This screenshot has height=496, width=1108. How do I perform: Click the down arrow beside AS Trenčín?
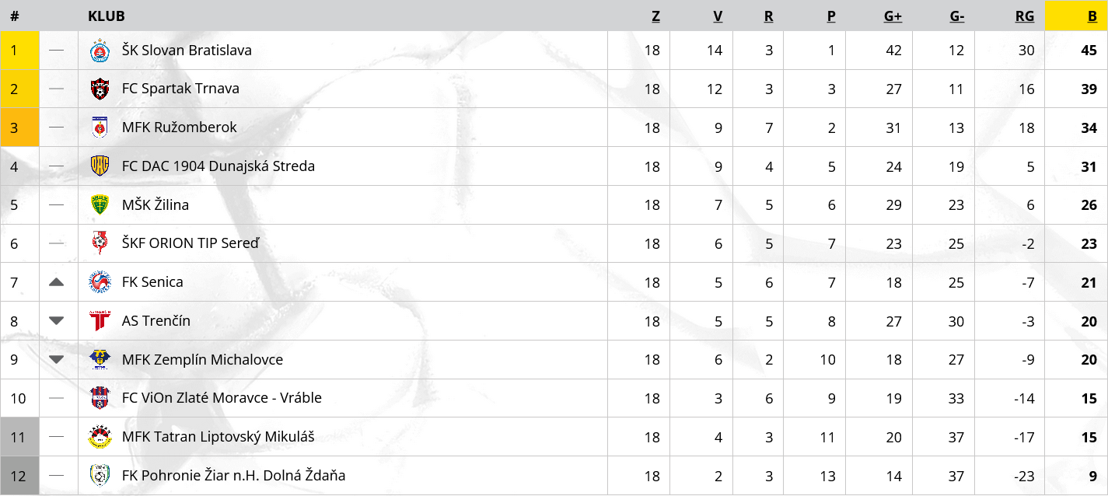click(56, 320)
